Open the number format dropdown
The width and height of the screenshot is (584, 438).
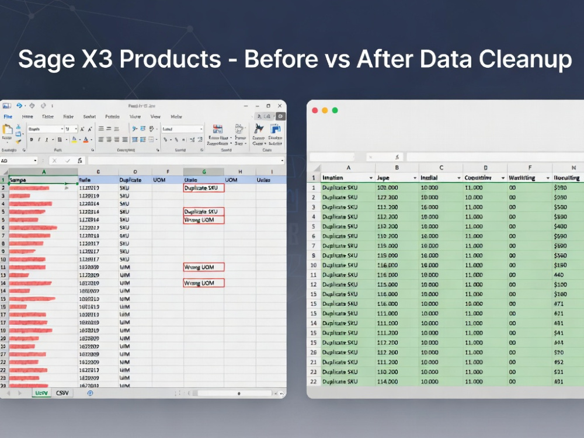click(x=201, y=129)
